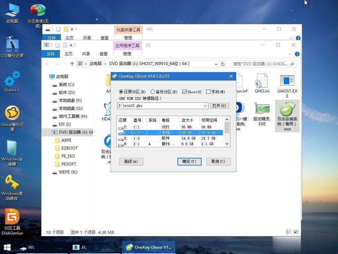The width and height of the screenshot is (338, 254).
Task: Open the image path dropdown J:\win10.gho
Action: (x=206, y=106)
